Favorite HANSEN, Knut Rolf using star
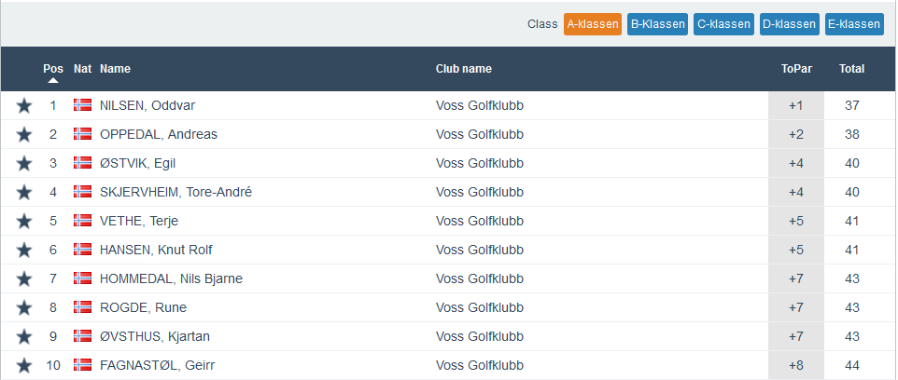The width and height of the screenshot is (898, 380). 24,251
